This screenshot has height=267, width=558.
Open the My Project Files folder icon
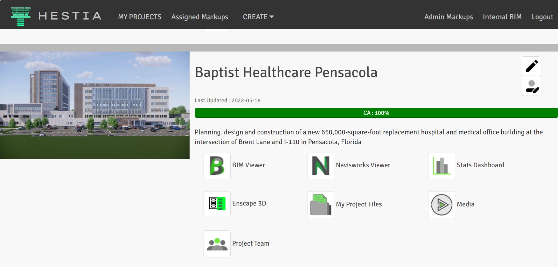click(x=321, y=205)
